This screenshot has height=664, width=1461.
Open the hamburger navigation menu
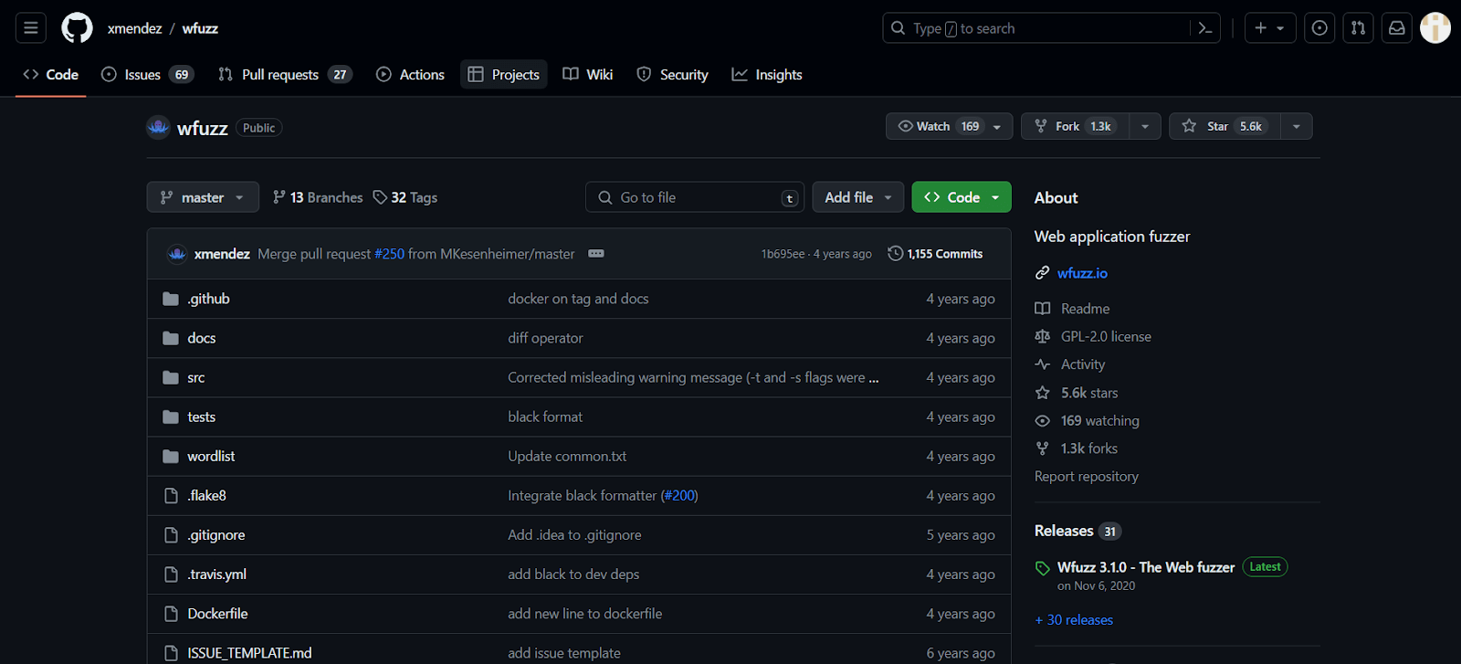click(31, 28)
